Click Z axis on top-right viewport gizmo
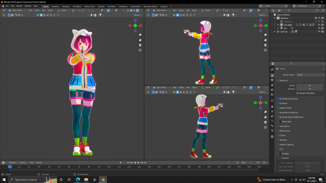This screenshot has width=326, height=183. point(260,20)
